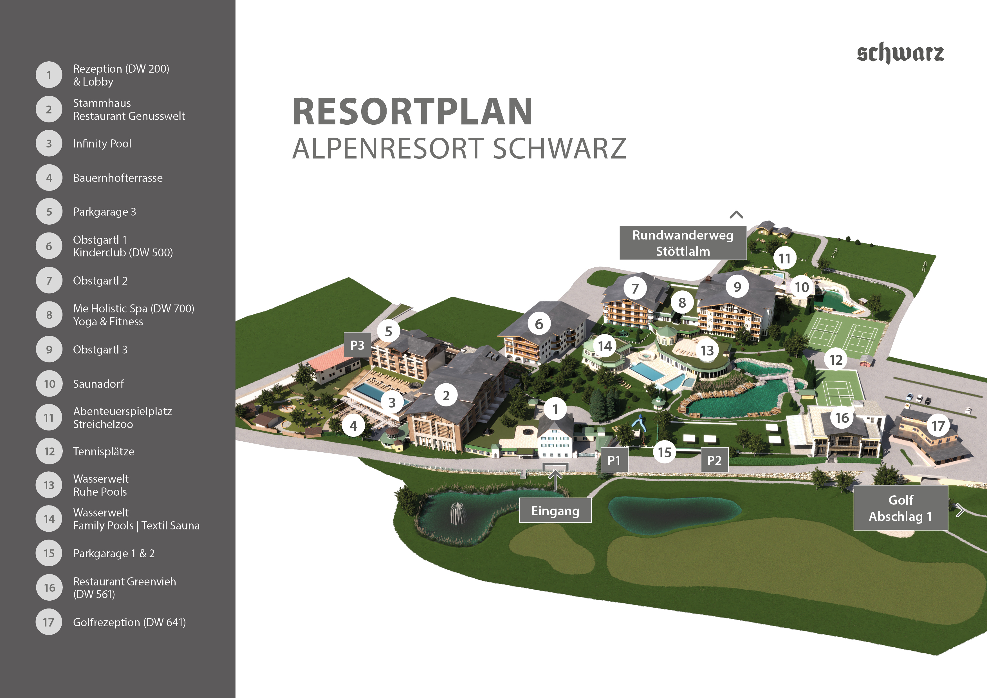Click legend circle 14 beside Wasserwelt Family Pools
This screenshot has height=698, width=987.
pyautogui.click(x=49, y=519)
